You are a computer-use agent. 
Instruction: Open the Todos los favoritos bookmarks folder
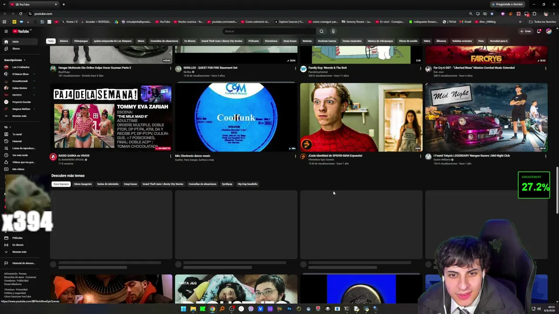click(x=542, y=22)
